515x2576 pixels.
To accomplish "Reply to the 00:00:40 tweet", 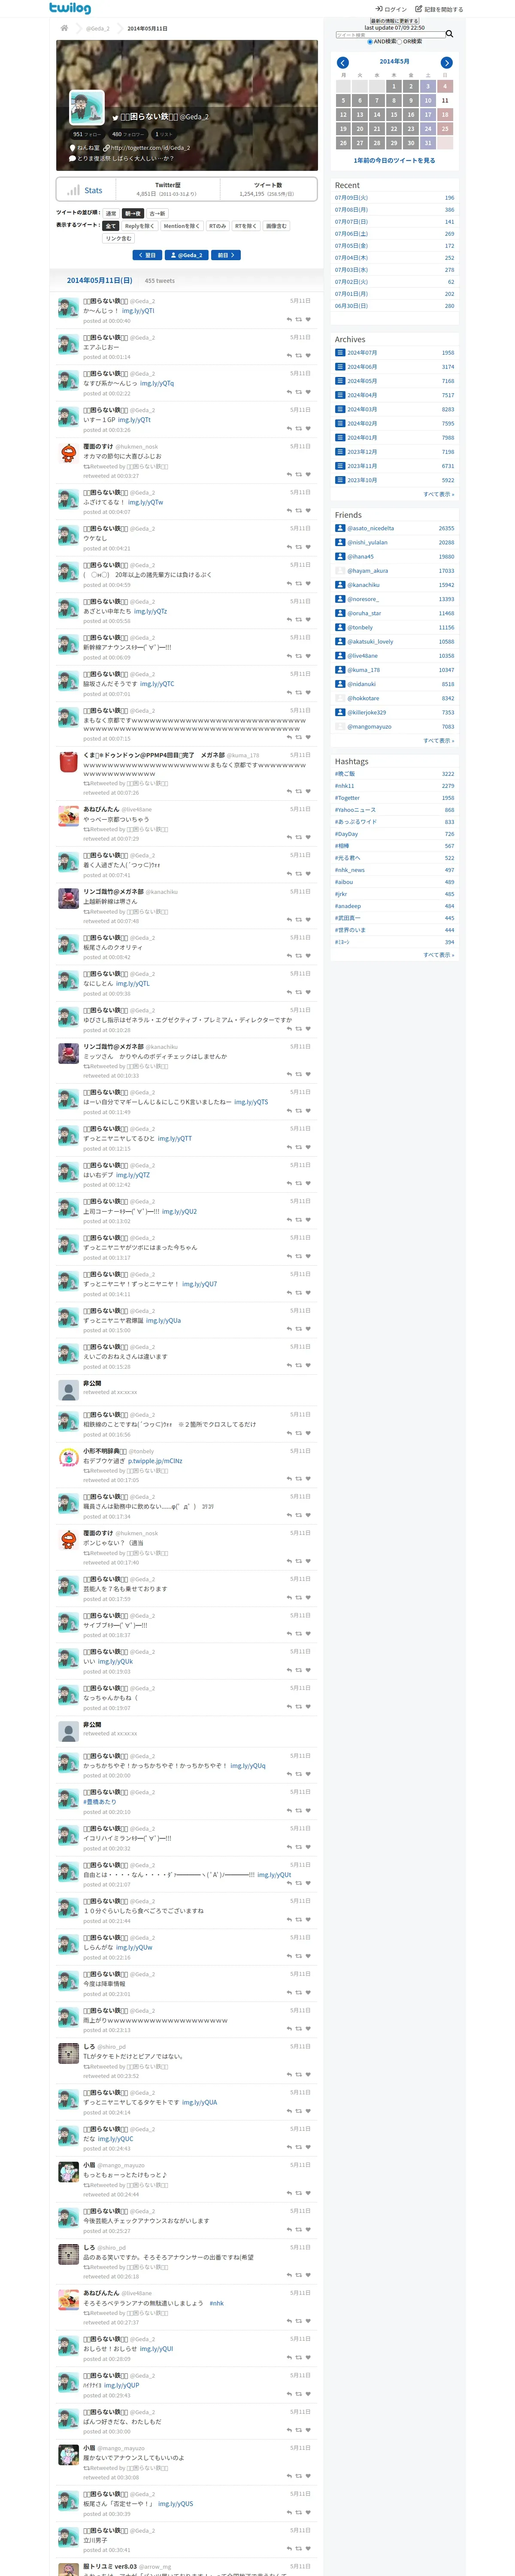I will pos(289,320).
